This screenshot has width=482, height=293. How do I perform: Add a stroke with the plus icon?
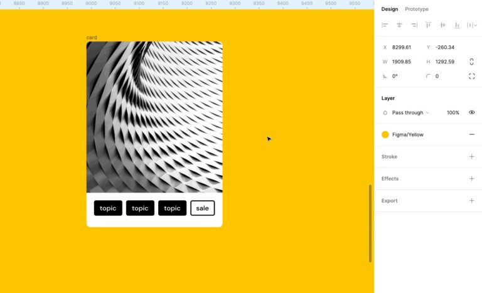tap(471, 157)
